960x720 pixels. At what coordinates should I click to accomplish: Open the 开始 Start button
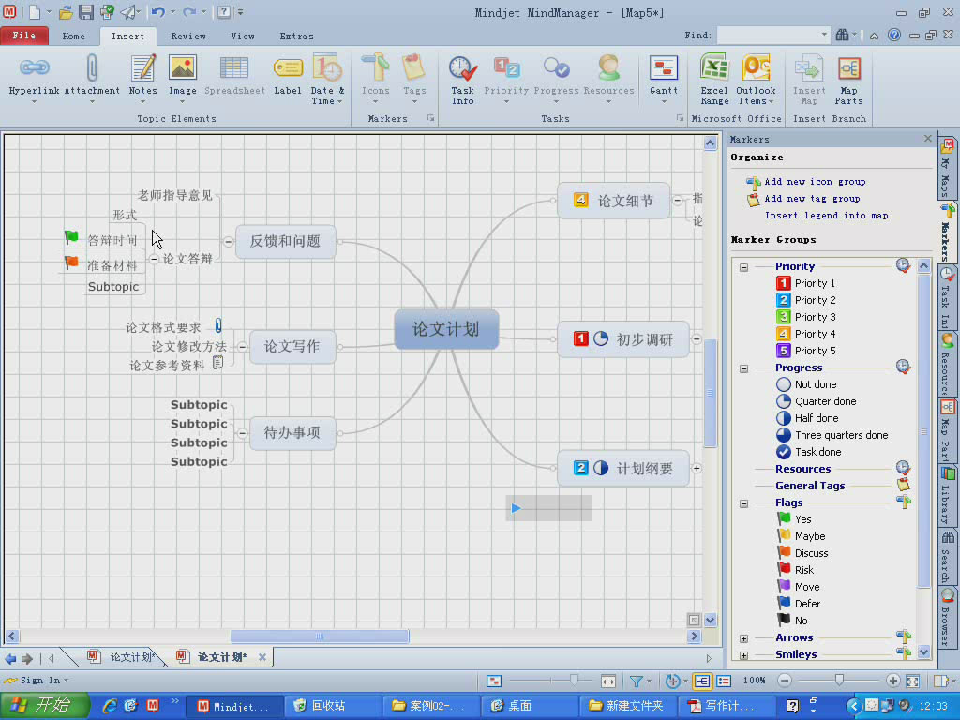click(x=44, y=705)
